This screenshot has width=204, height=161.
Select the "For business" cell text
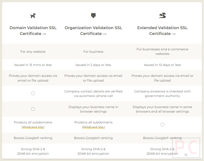click(x=93, y=52)
